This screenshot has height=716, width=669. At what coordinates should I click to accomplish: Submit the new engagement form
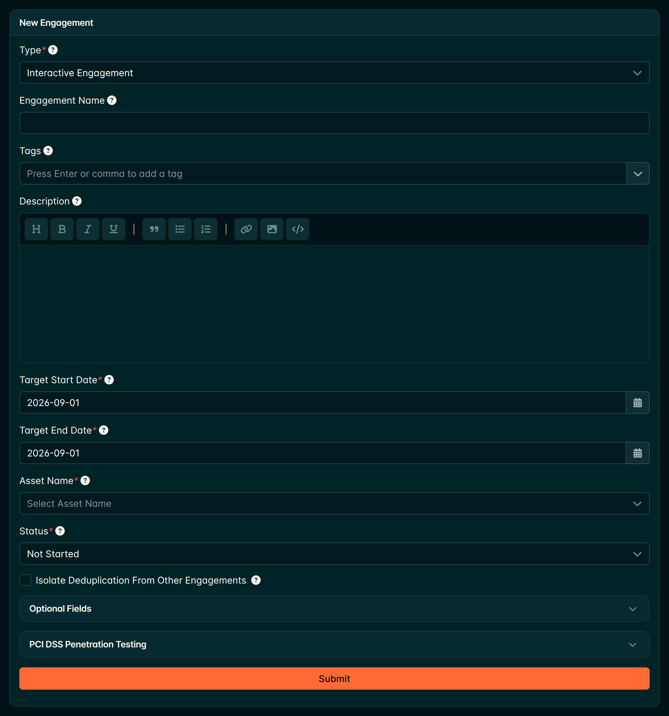334,679
